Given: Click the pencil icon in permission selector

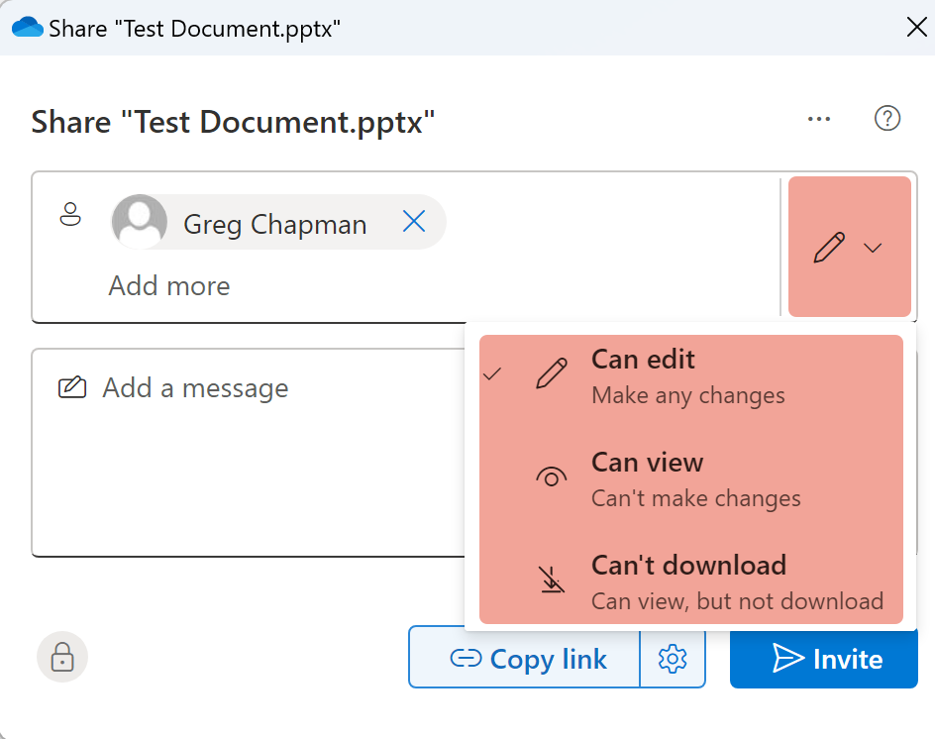Looking at the screenshot, I should pyautogui.click(x=829, y=247).
